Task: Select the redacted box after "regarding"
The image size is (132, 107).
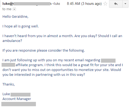Action: point(108,60)
